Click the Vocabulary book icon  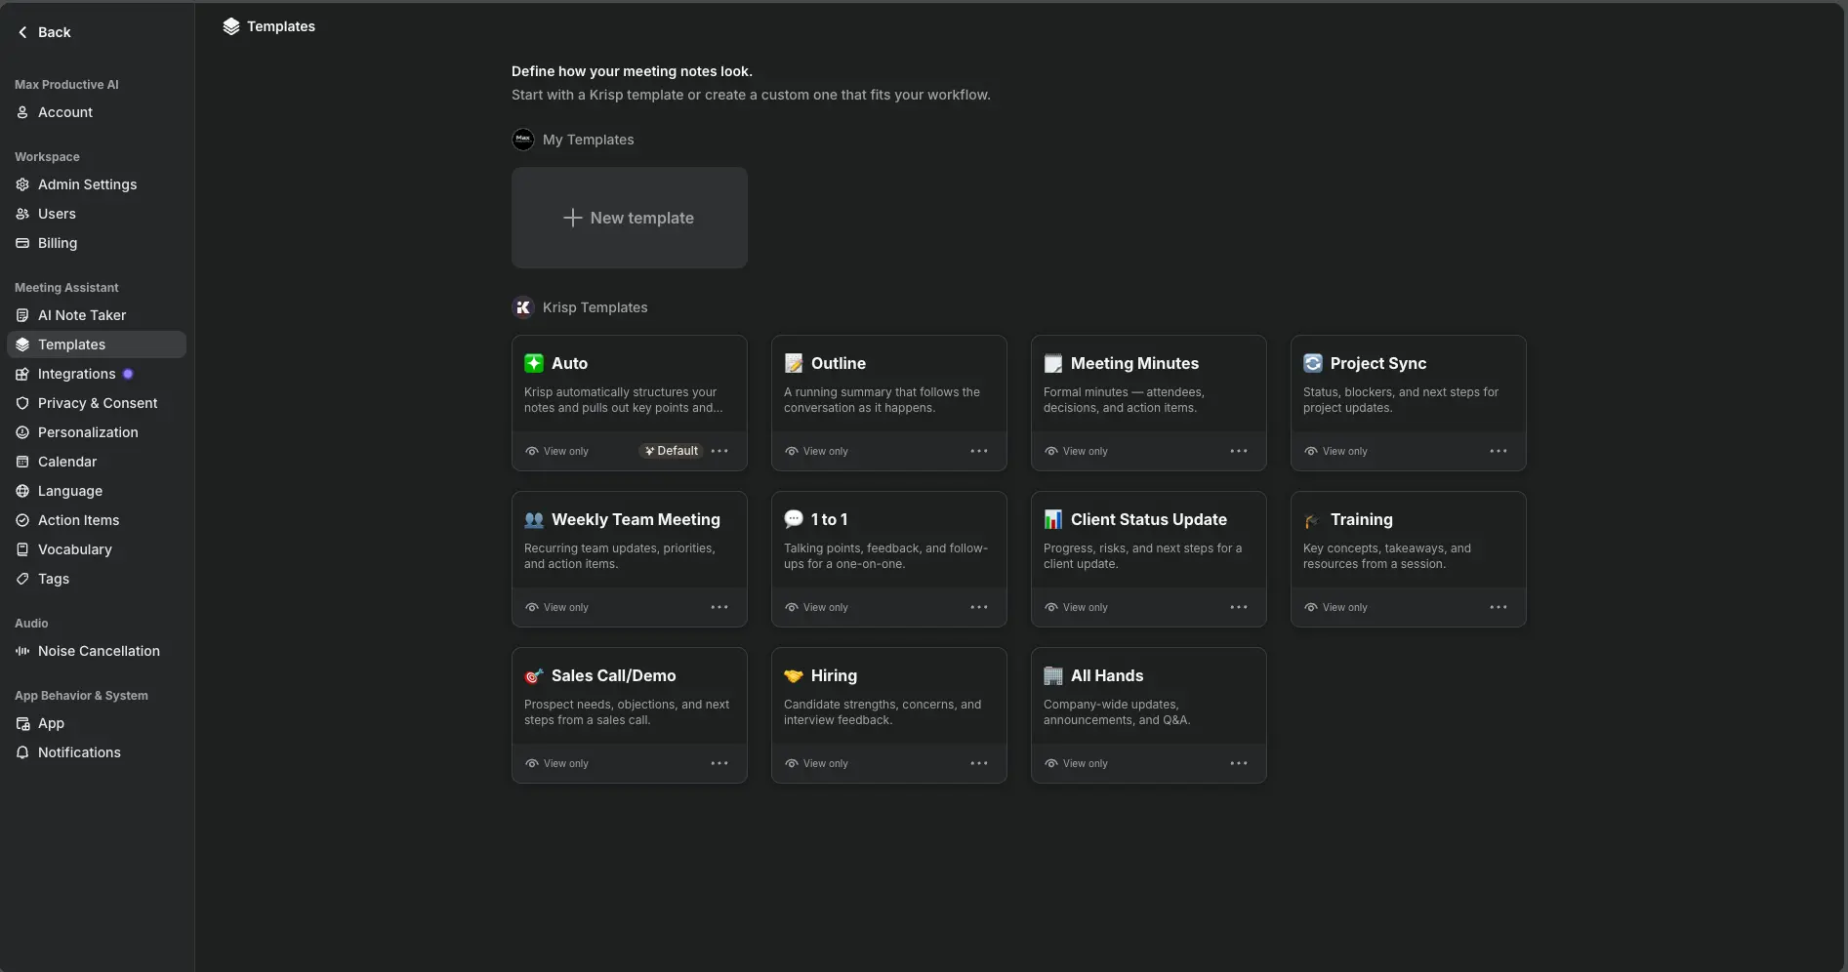point(22,549)
